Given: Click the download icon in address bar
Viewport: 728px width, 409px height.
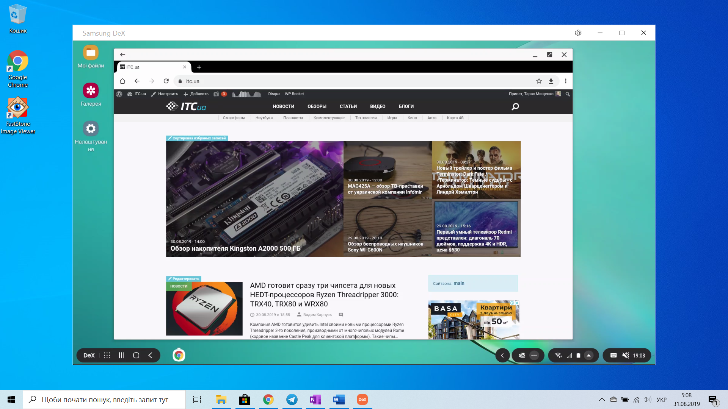Looking at the screenshot, I should [x=551, y=81].
